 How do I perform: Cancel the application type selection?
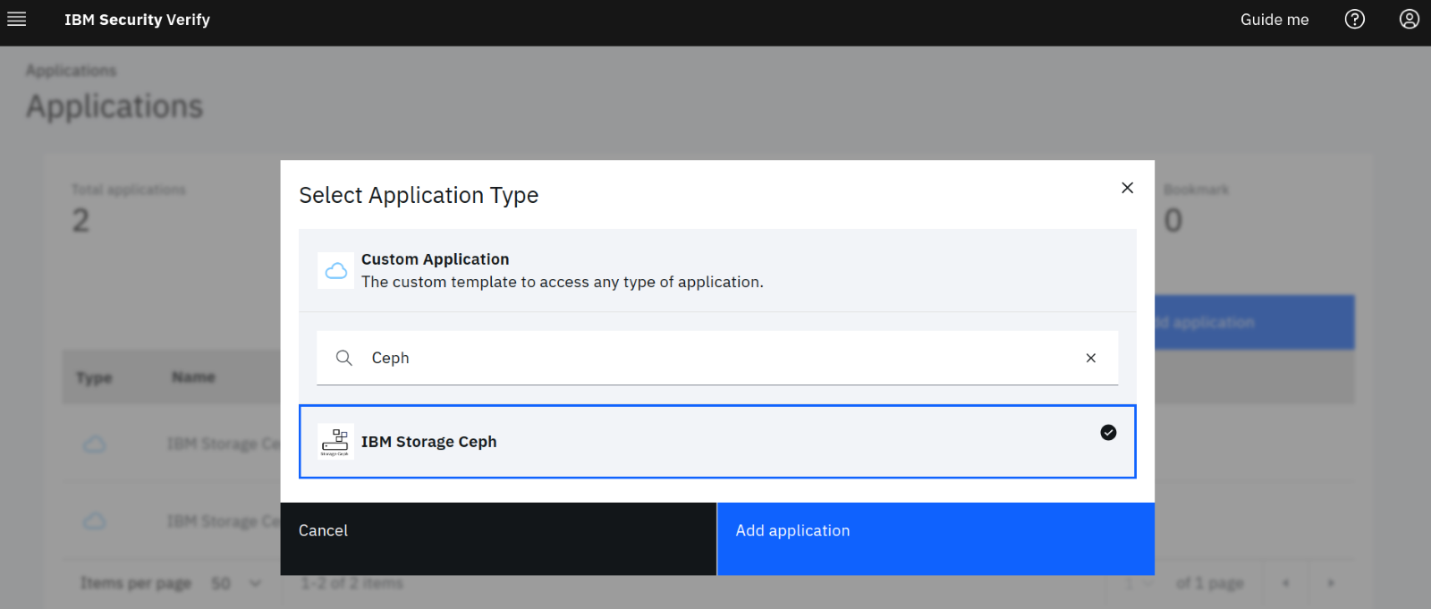[x=498, y=539]
